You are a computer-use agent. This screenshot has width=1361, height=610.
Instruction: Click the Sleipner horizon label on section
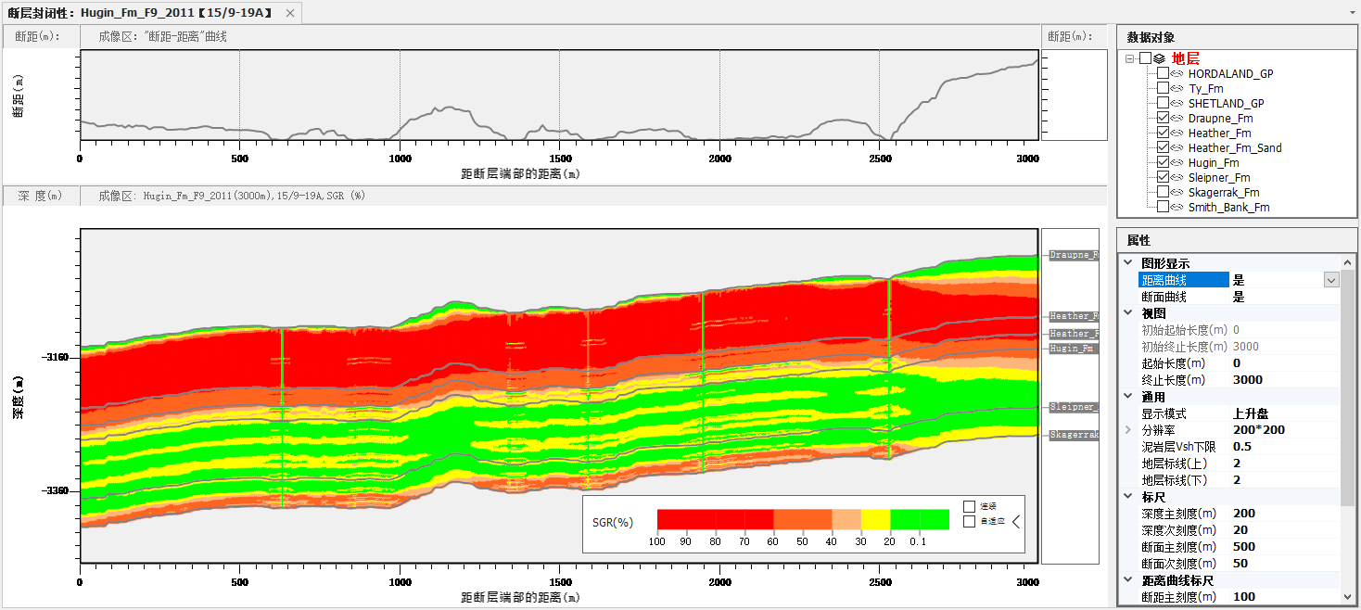[1074, 407]
